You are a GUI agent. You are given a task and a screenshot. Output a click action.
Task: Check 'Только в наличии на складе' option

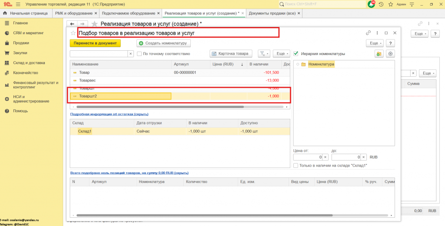coord(296,165)
